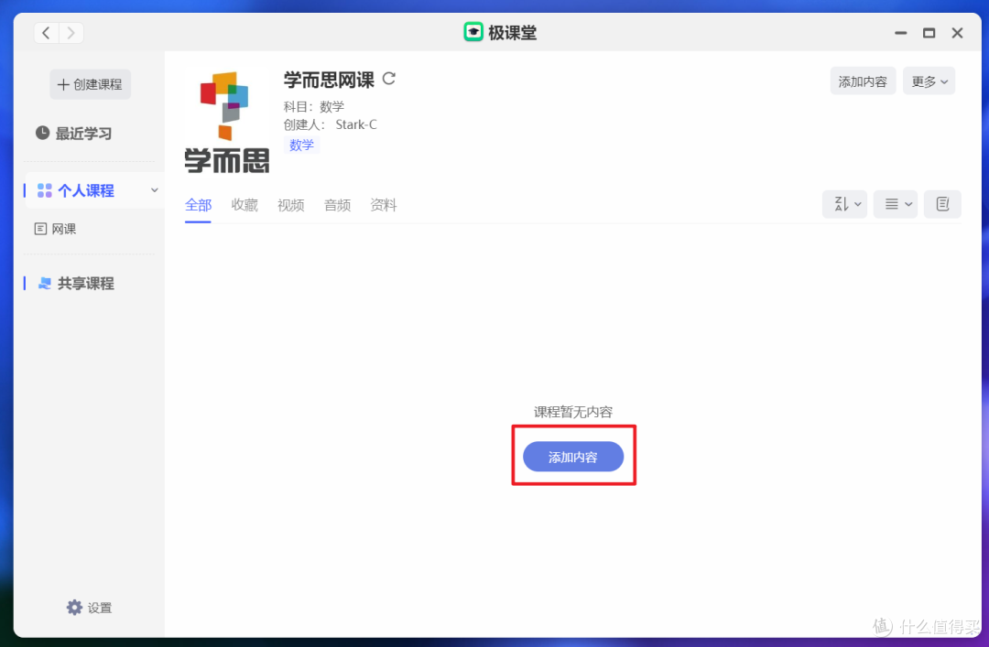Switch to the 音频 tab
Image resolution: width=989 pixels, height=647 pixels.
[x=337, y=205]
